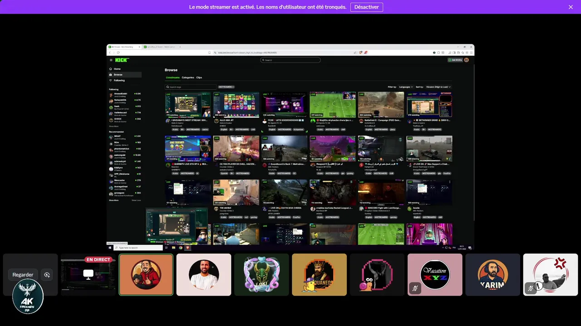Switch to the Livestreams tab

pos(172,77)
